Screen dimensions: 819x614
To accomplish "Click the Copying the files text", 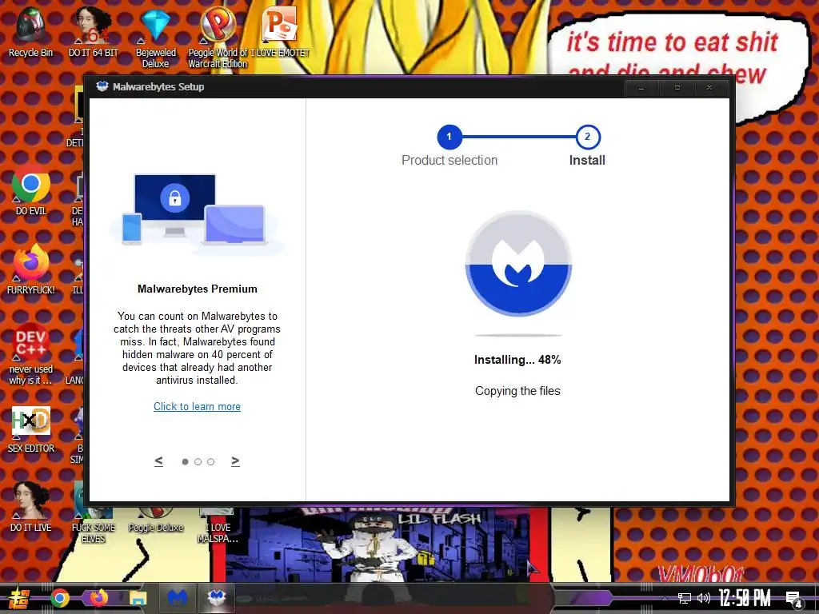I will click(x=517, y=391).
